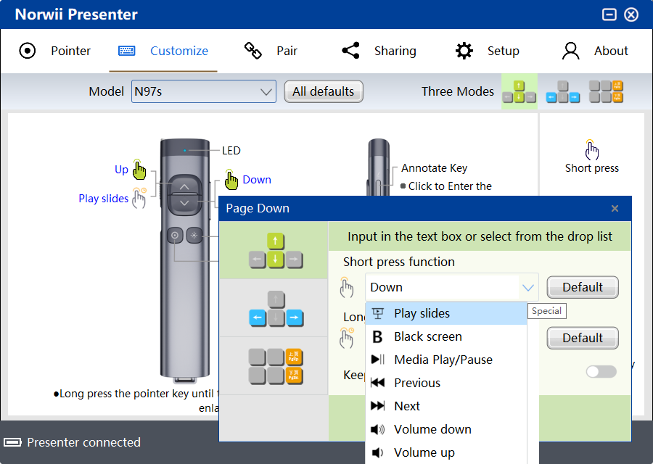
Task: Click the round pointer key on the presenter image
Action: 175,235
